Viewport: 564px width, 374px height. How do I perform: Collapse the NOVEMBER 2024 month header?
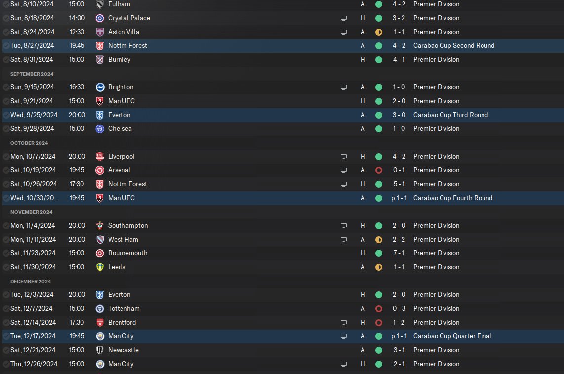click(31, 212)
